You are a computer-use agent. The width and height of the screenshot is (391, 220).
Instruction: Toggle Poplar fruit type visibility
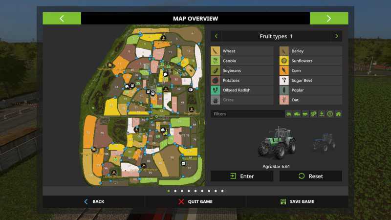click(311, 90)
